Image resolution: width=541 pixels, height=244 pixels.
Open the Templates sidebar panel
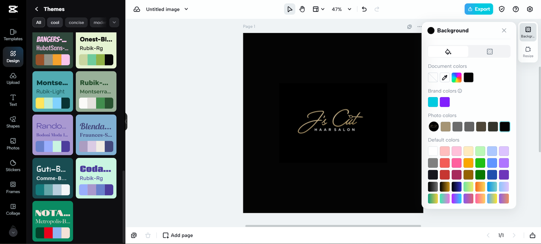coord(13,35)
